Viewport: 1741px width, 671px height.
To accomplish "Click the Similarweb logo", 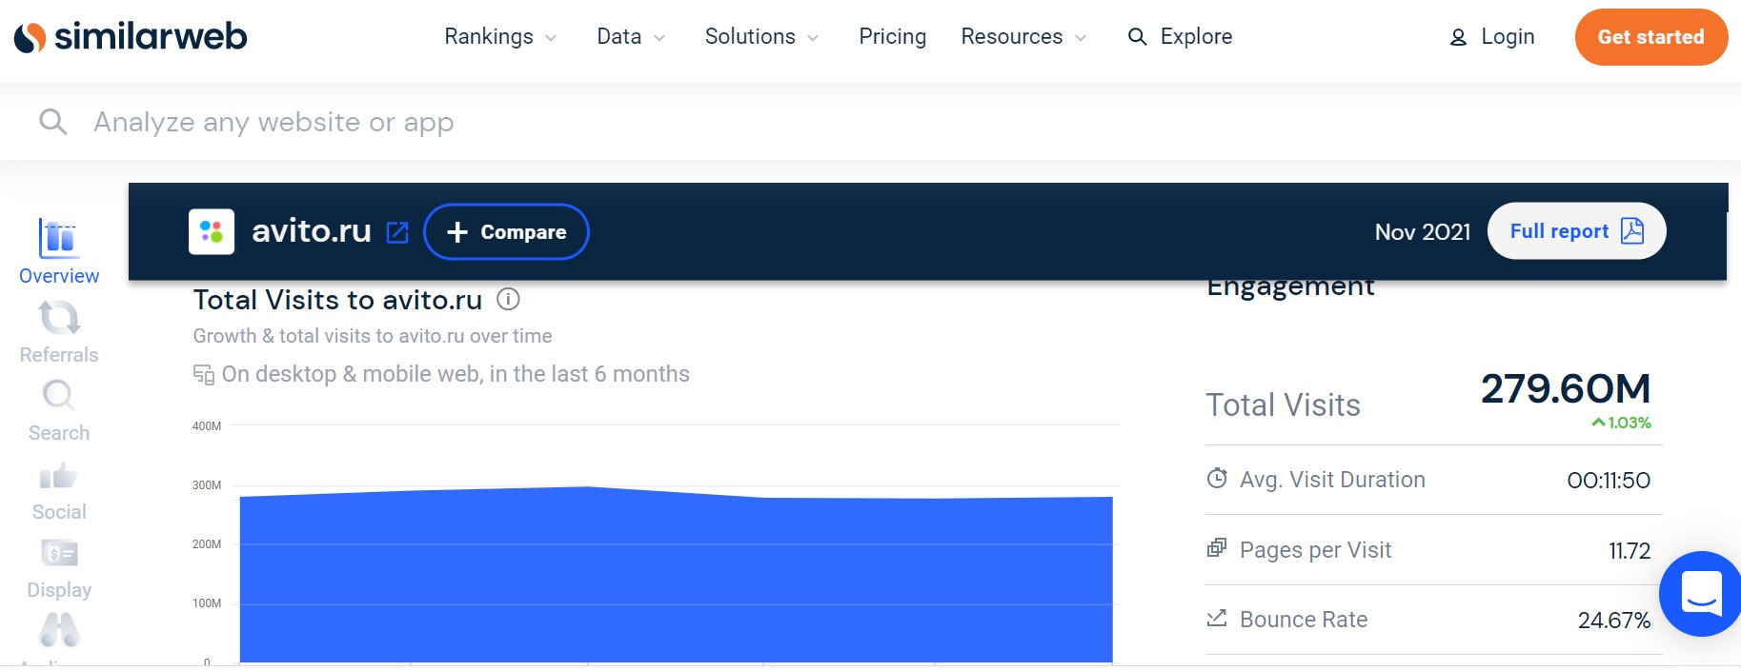I will tap(131, 37).
